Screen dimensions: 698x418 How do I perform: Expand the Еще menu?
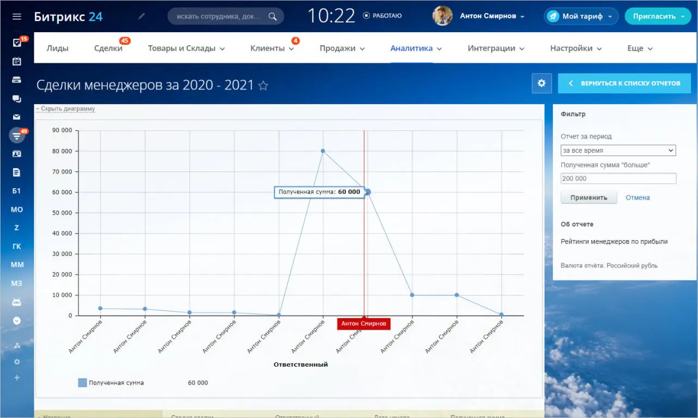click(640, 48)
